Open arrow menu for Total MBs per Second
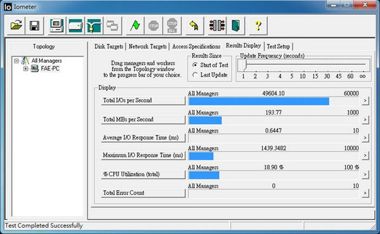The image size is (380, 234). click(x=365, y=120)
